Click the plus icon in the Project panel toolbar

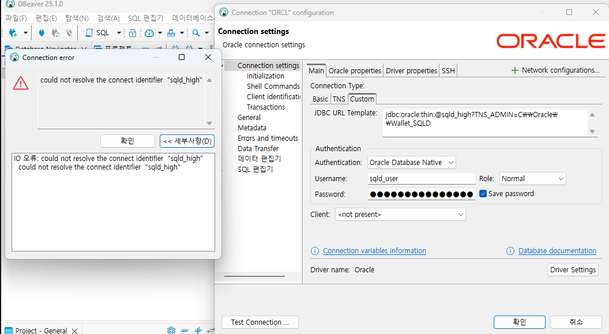tap(198, 330)
